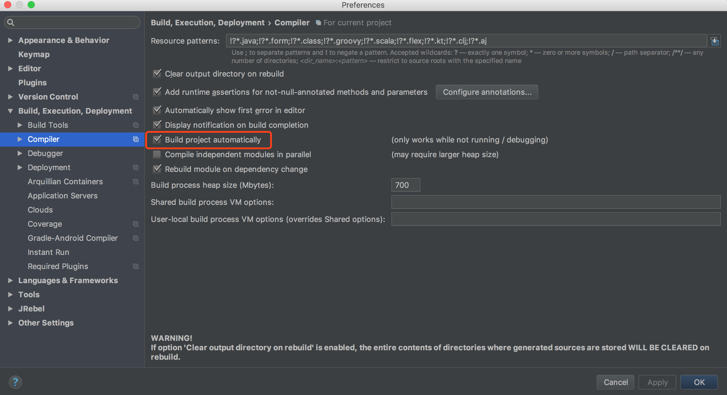
Task: Click the help question mark icon
Action: click(15, 382)
